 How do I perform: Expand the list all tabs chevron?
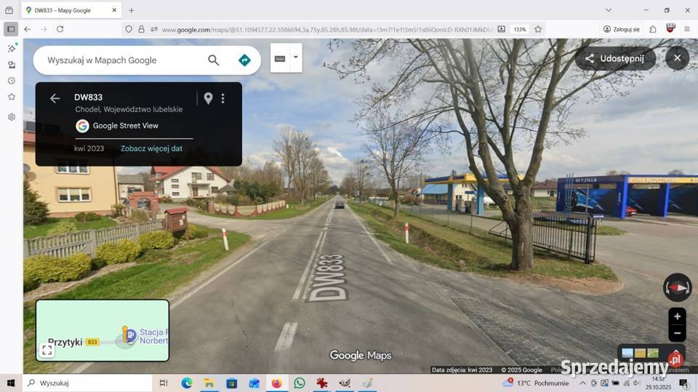609,9
